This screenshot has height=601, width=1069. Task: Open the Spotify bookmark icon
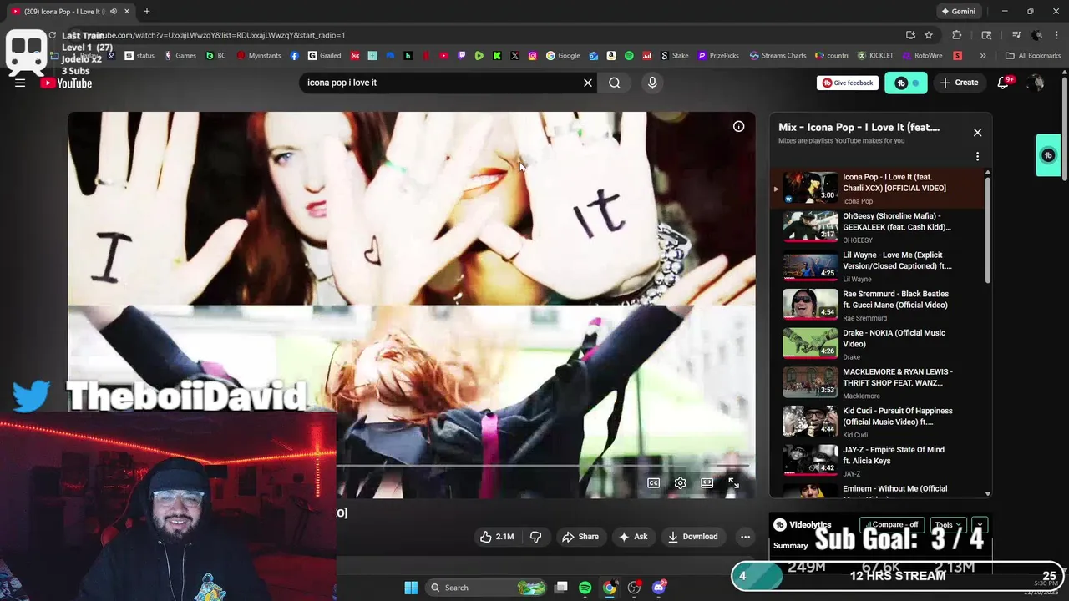click(629, 56)
